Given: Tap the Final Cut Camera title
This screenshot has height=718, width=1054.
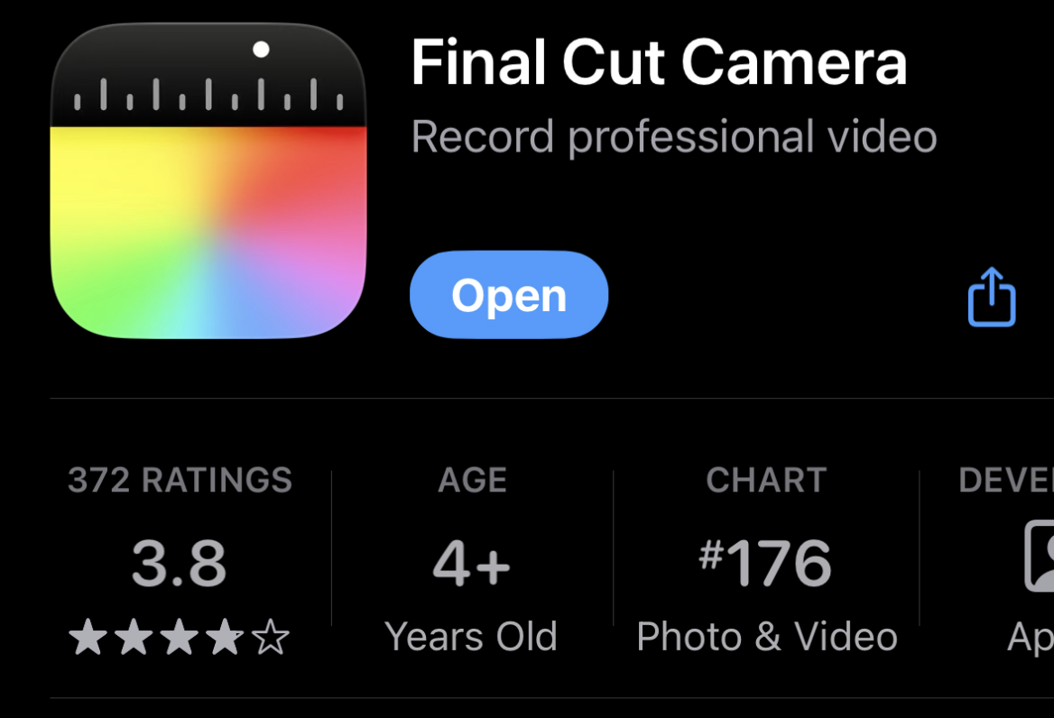Looking at the screenshot, I should (659, 62).
